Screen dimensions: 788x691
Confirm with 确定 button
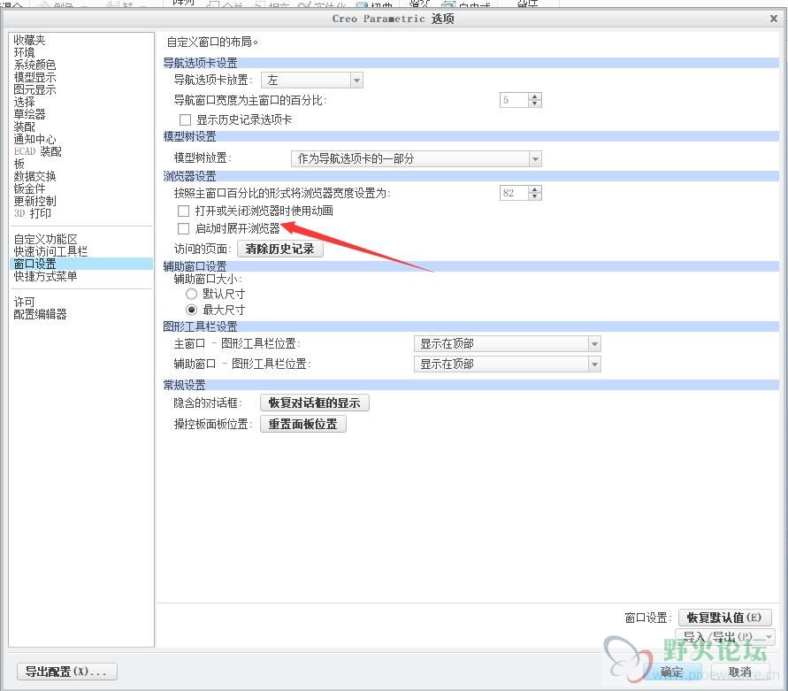(672, 672)
